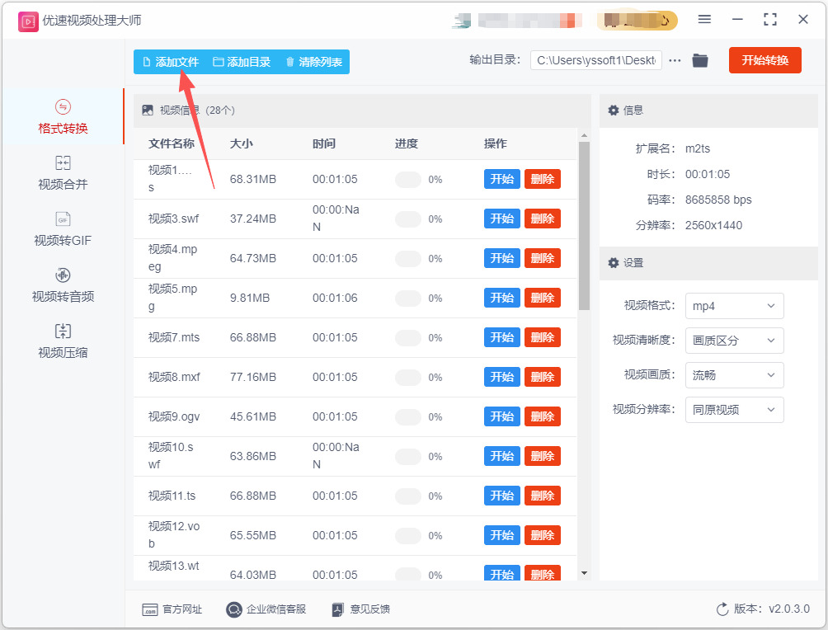Click the version v2.0.3.0 text
This screenshot has height=630, width=828.
tap(771, 609)
